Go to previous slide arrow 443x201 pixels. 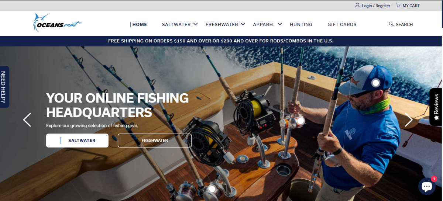(27, 120)
